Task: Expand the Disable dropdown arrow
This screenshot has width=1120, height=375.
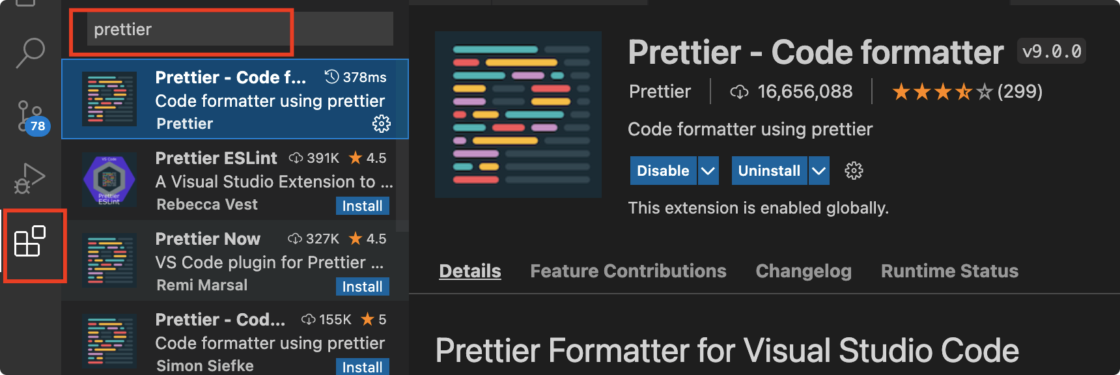Action: [708, 171]
